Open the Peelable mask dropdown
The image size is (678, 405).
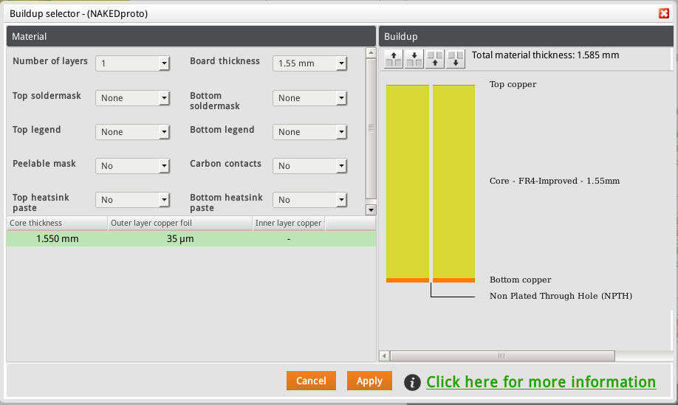[132, 166]
